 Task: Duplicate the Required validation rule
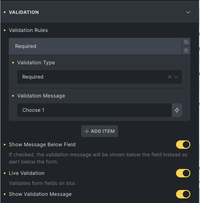pos(186,42)
